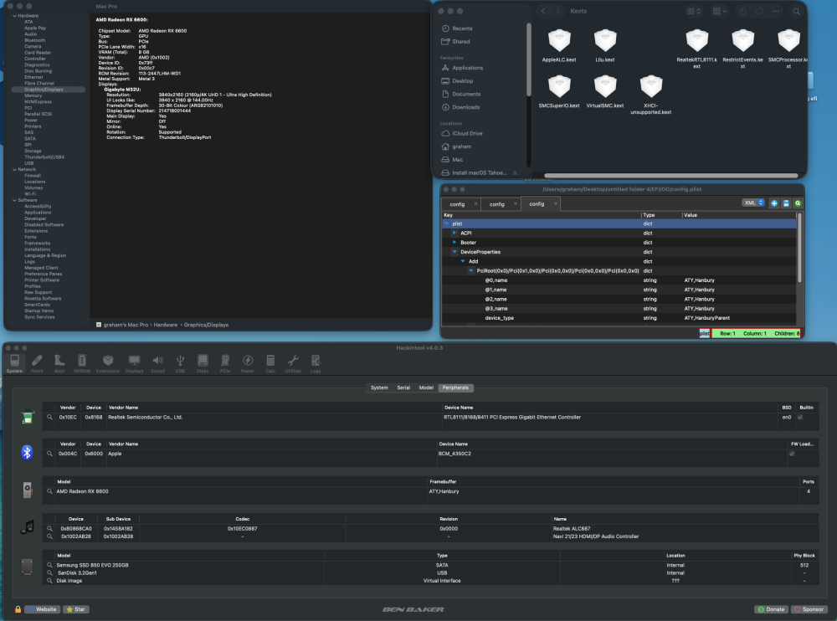
Task: Click the Donate button in Hackintool
Action: click(x=772, y=609)
